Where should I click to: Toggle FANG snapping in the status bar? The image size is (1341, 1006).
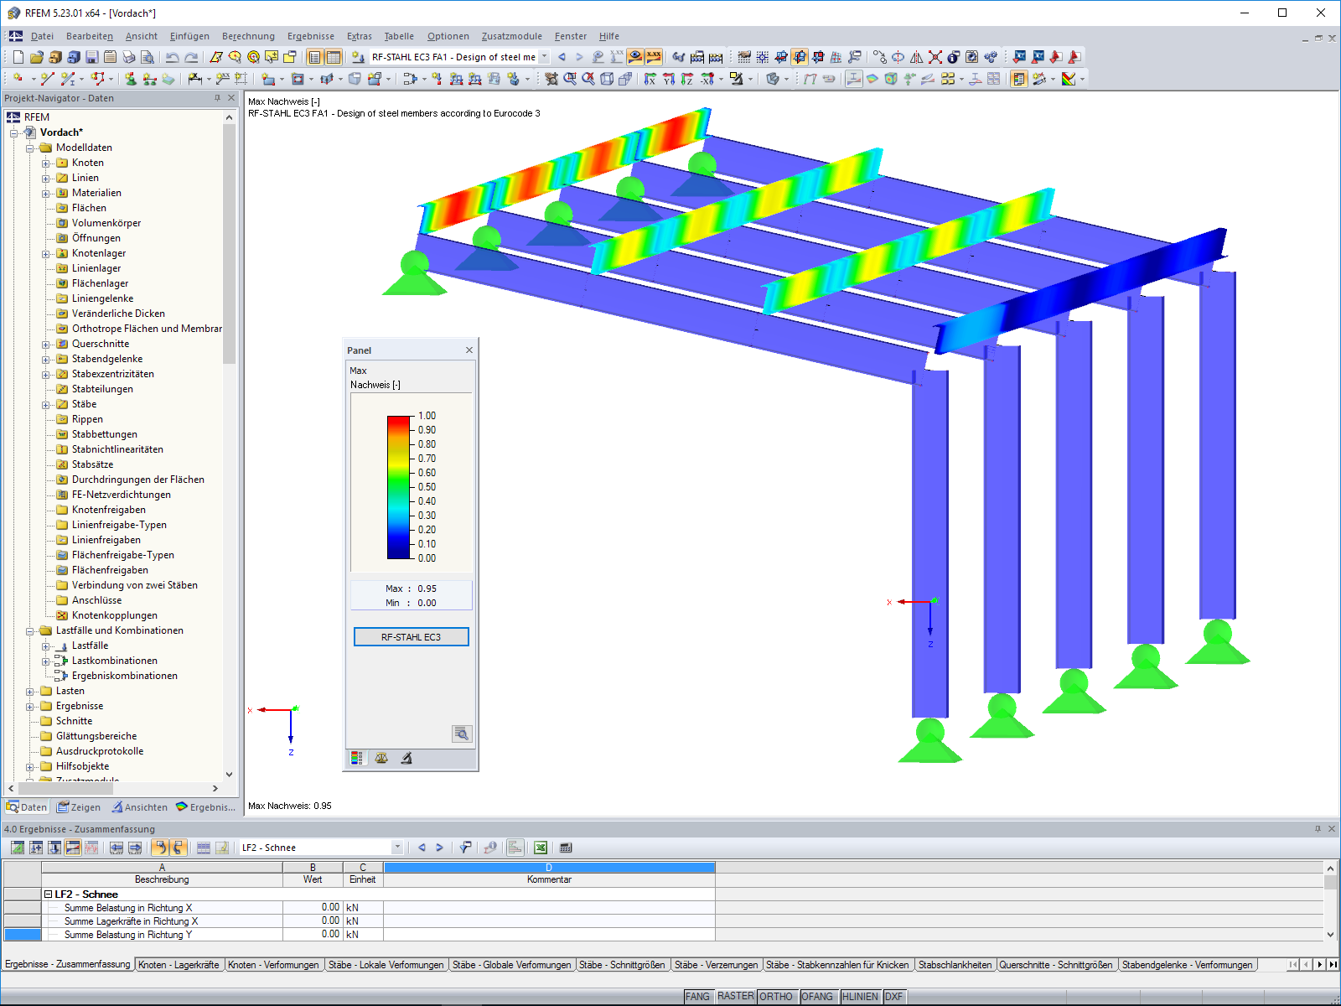tap(696, 997)
